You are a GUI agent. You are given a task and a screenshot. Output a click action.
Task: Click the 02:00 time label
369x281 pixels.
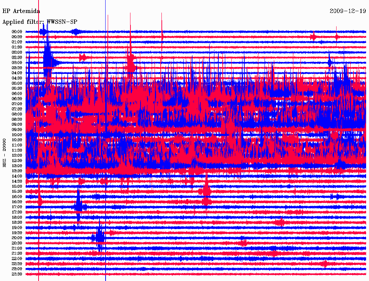click(x=17, y=52)
